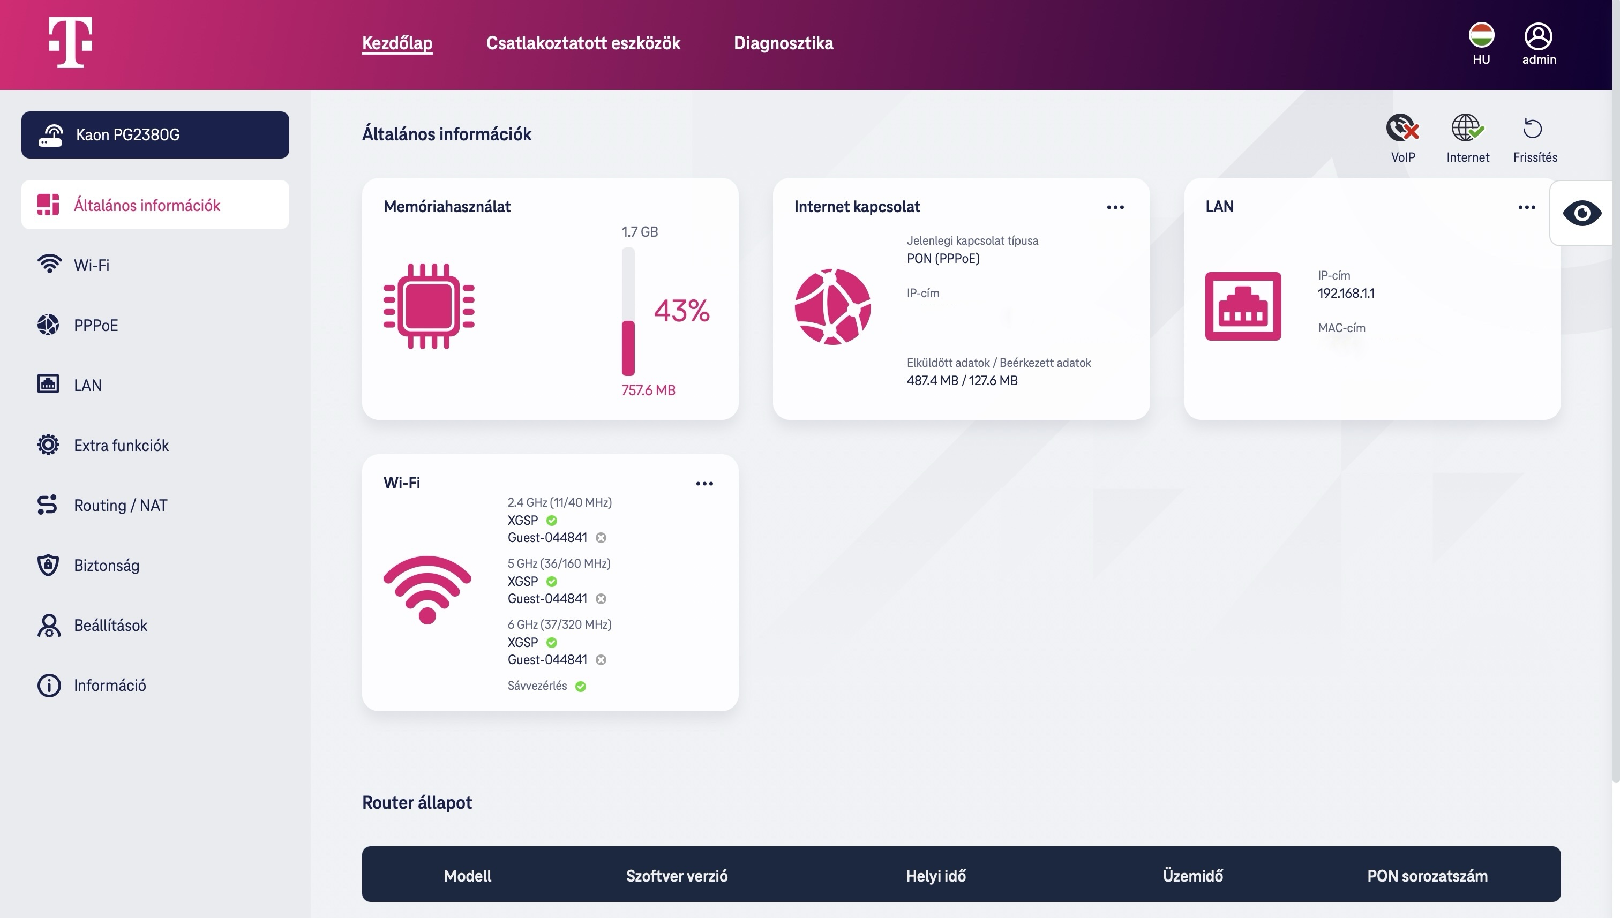Click the Frissítés refresh icon
Viewport: 1620px width, 918px height.
coord(1533,129)
